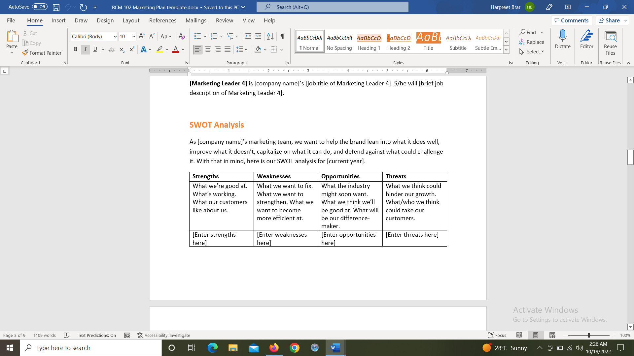Click the Font color icon
This screenshot has height=356, width=634.
click(176, 50)
